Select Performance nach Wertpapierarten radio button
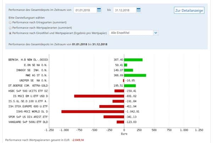The image size is (213, 143). pos(10,28)
